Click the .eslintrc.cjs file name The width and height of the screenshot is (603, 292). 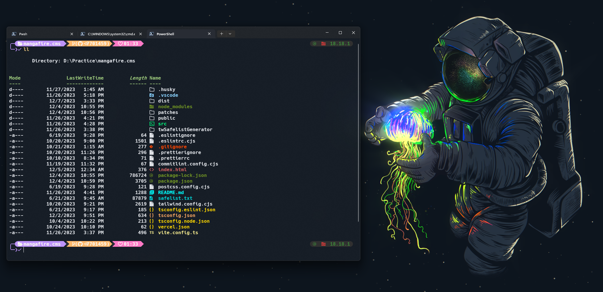[176, 141]
